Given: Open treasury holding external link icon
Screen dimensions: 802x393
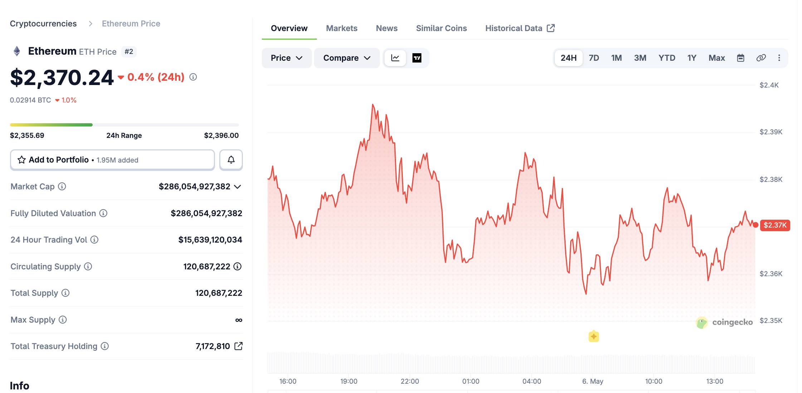Looking at the screenshot, I should coord(238,346).
